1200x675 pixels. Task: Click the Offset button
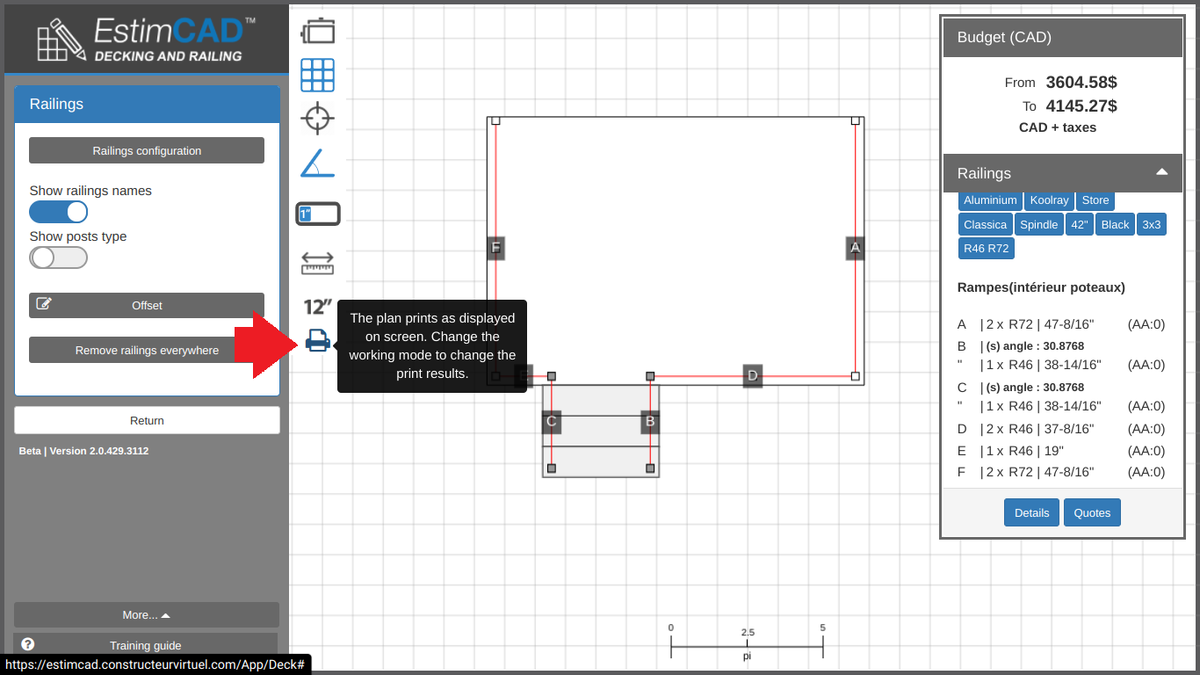(x=147, y=306)
